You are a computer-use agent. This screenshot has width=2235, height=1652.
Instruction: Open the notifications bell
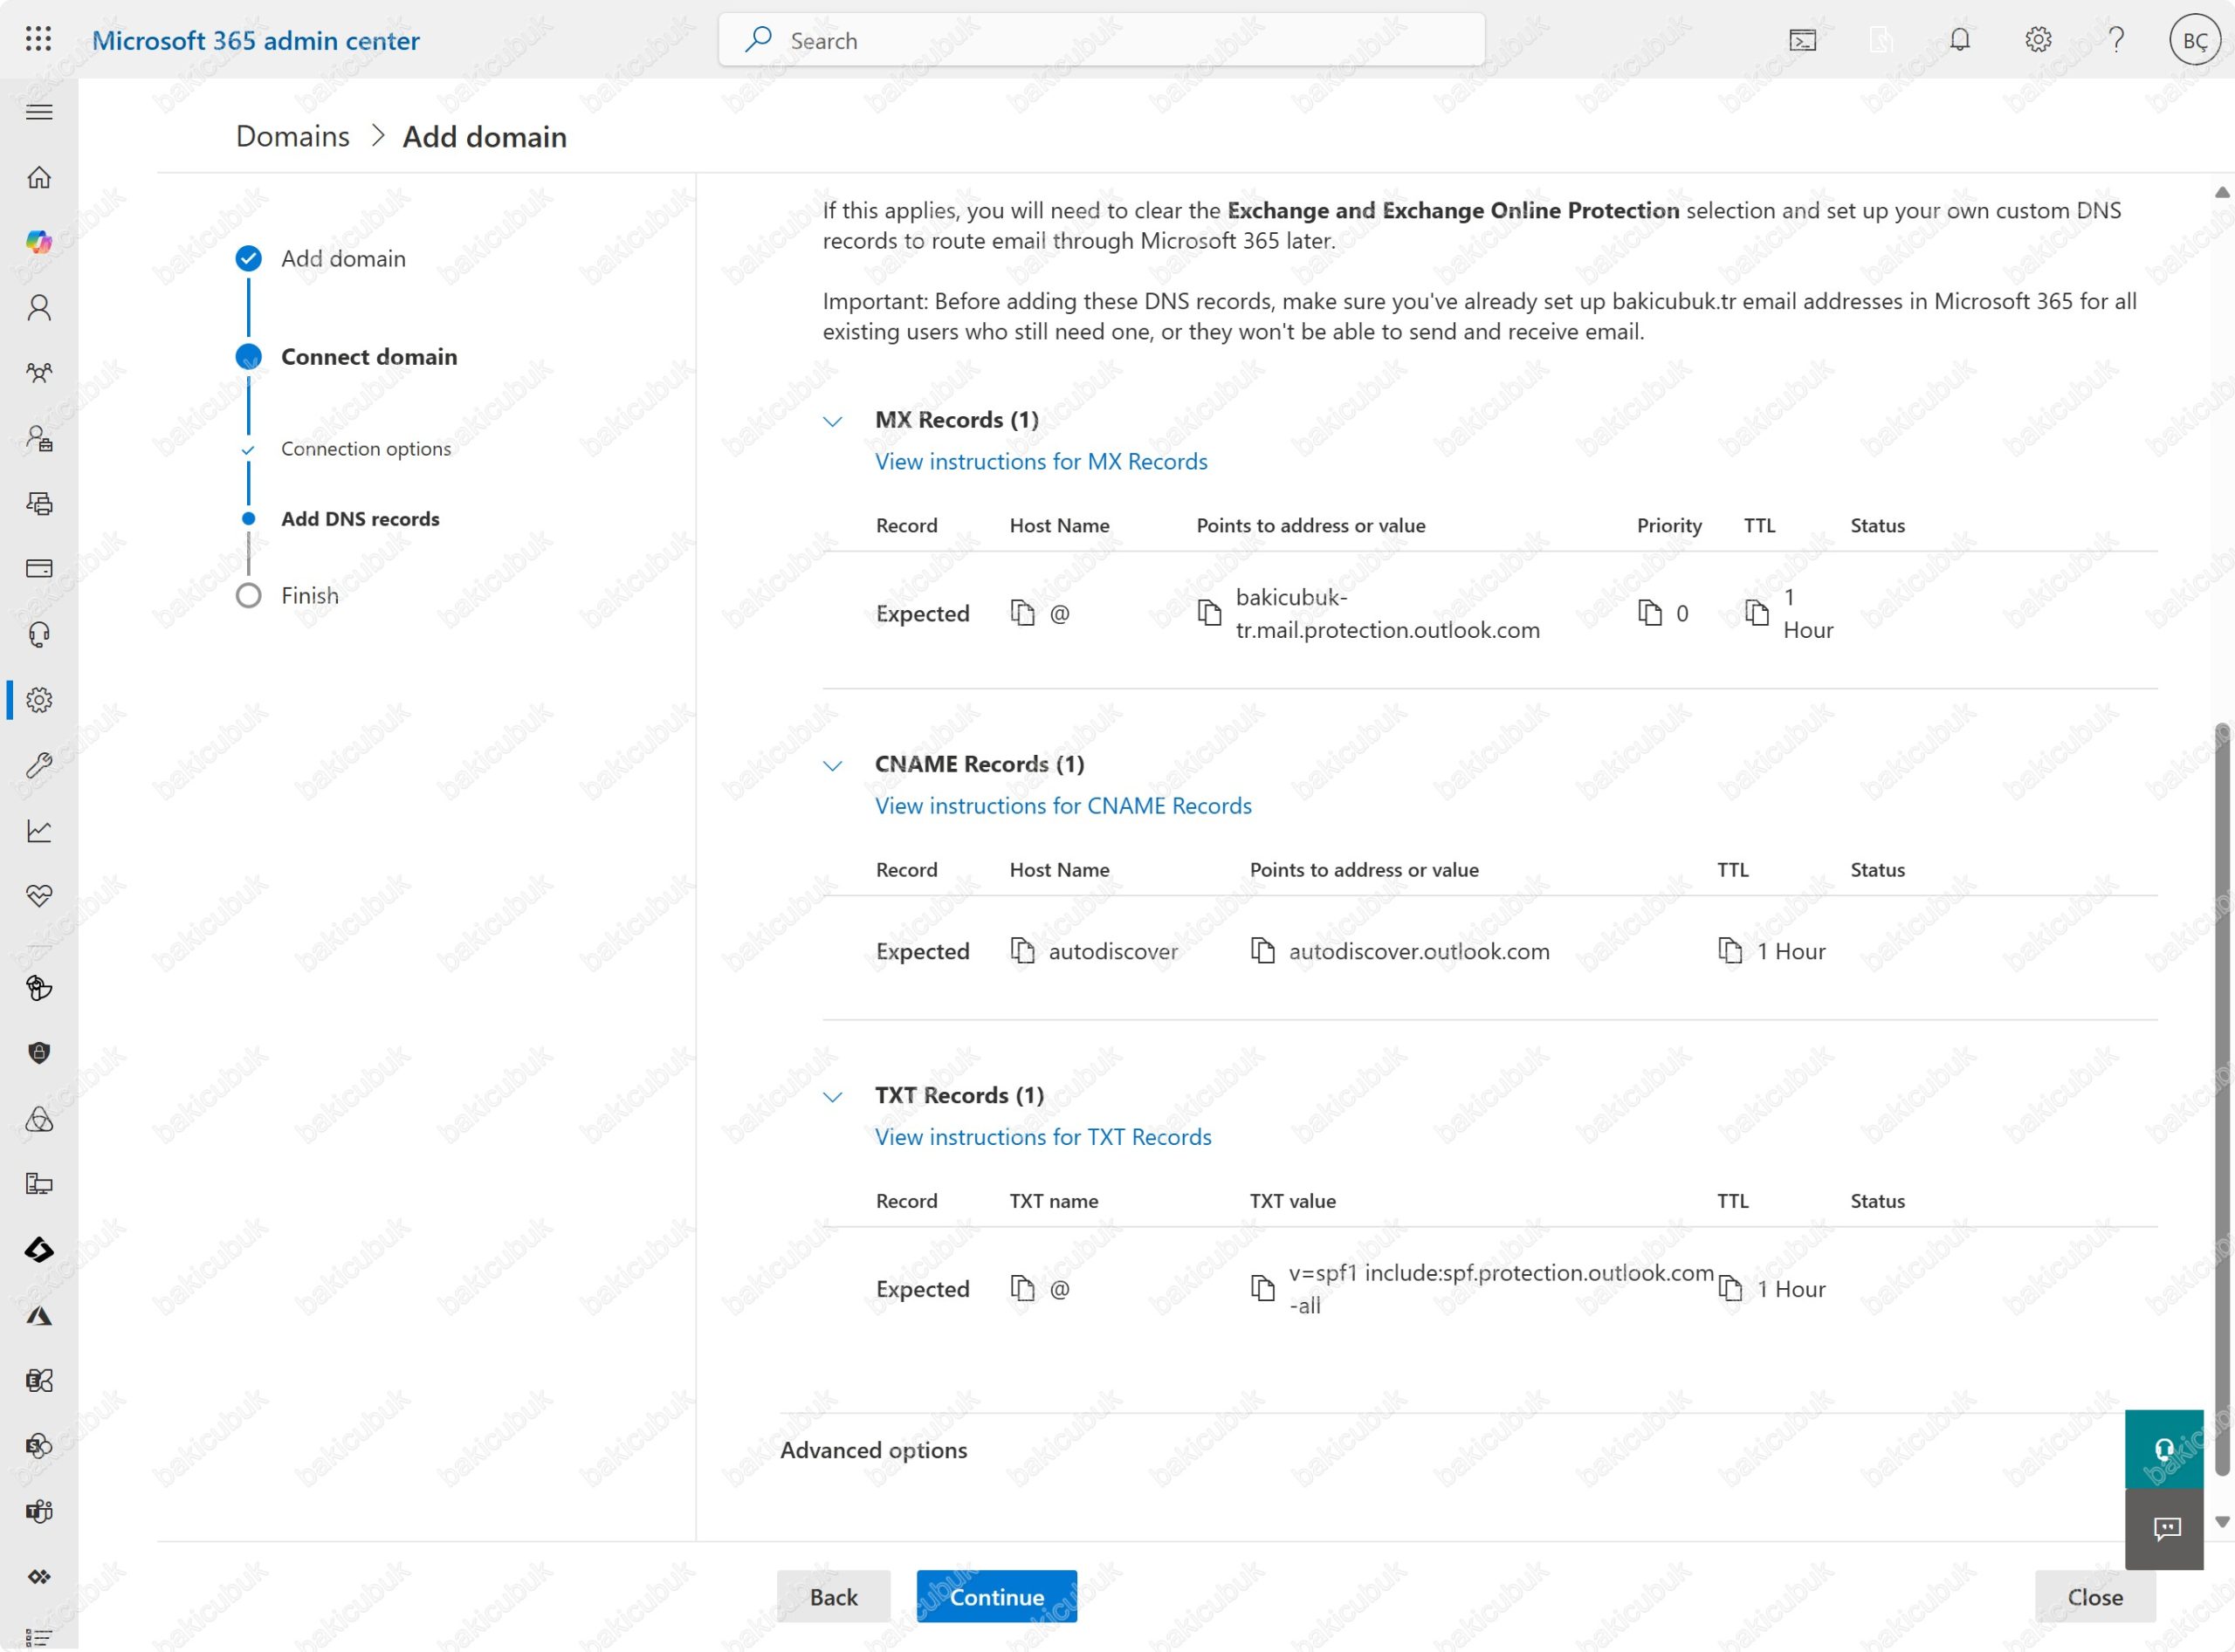point(1959,40)
